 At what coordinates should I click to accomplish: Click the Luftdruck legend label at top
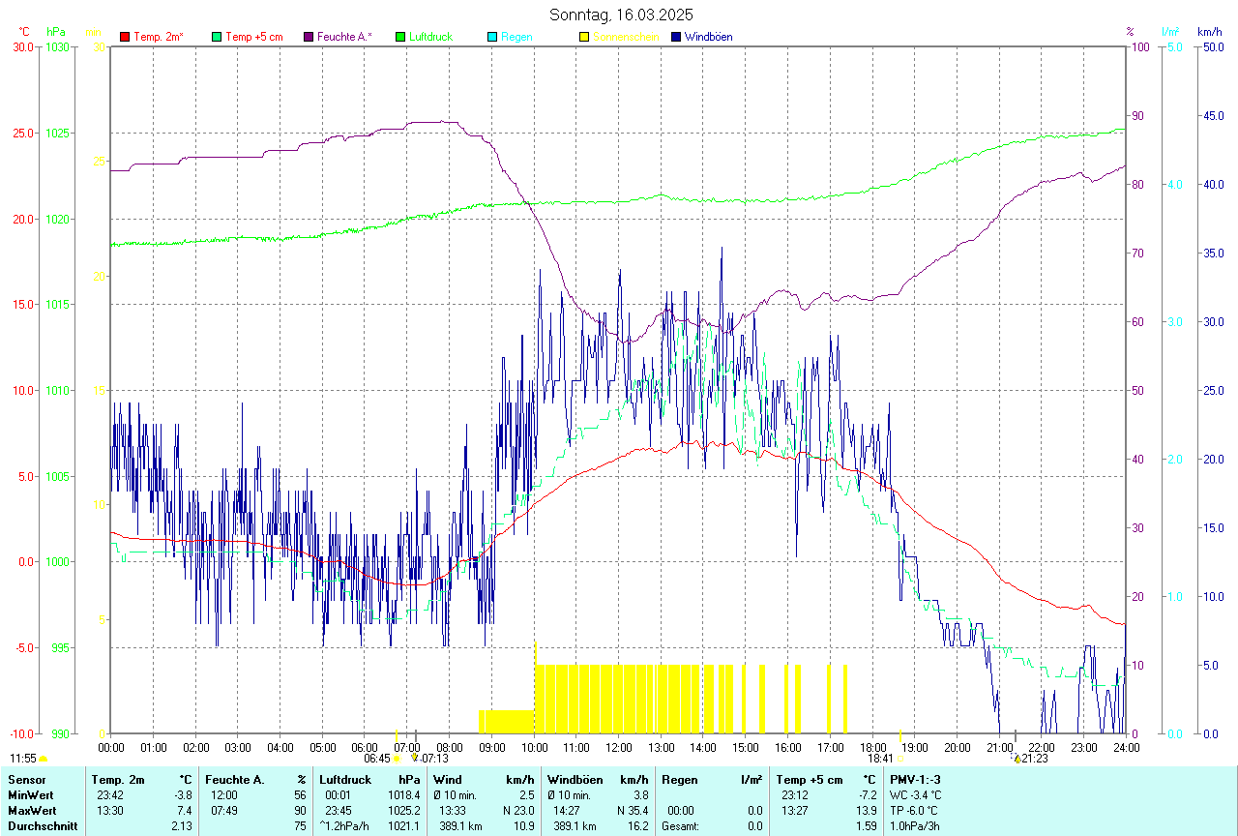pos(430,37)
